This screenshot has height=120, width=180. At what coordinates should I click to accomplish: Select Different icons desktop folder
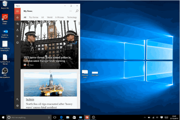[85, 74]
